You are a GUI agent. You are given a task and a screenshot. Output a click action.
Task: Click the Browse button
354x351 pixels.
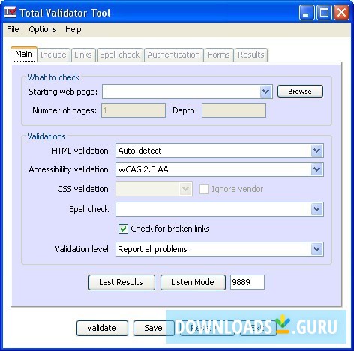[x=300, y=91]
